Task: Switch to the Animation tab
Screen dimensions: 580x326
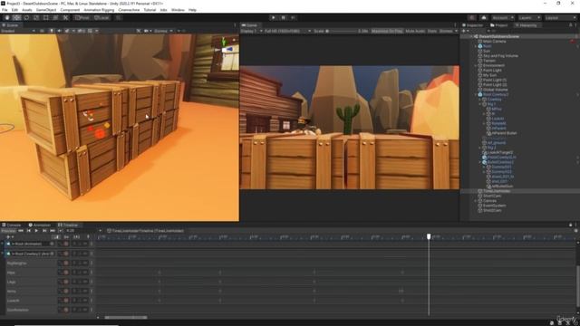Action: point(40,225)
